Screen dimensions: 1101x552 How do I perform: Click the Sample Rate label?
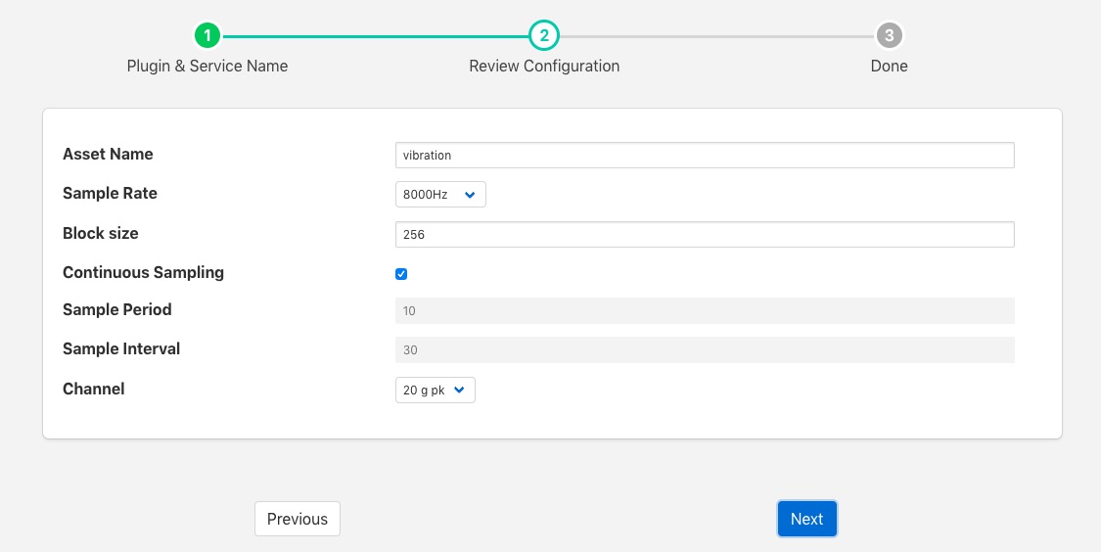[x=110, y=194]
